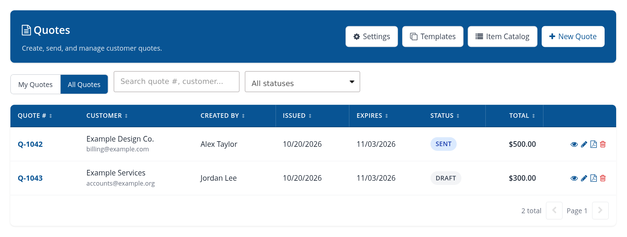
Task: Edit quote Q-1042 with the pencil icon
Action: point(584,144)
